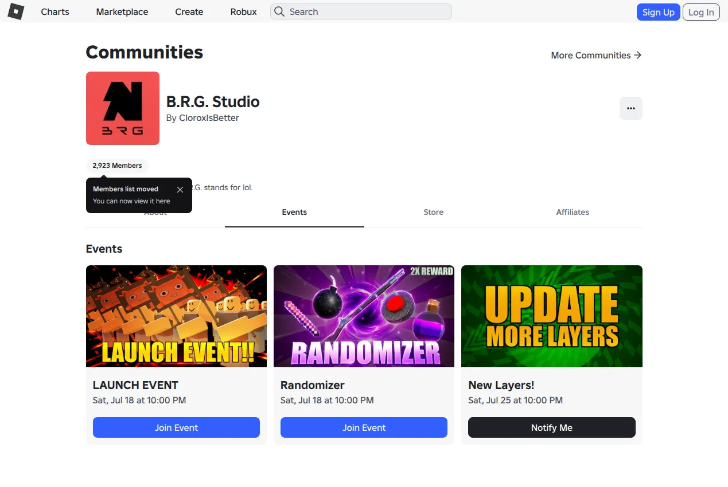Click the Log In button
Screen dimensions: 728x487
coord(701,12)
